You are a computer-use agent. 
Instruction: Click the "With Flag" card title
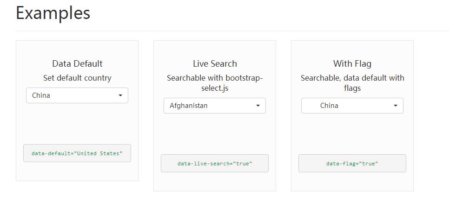tap(352, 63)
